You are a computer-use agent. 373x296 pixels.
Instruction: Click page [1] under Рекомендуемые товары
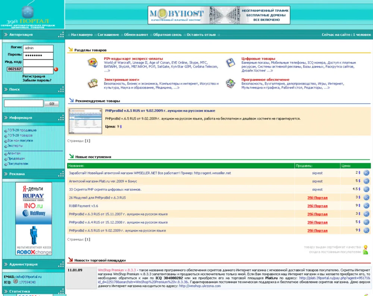point(88,141)
